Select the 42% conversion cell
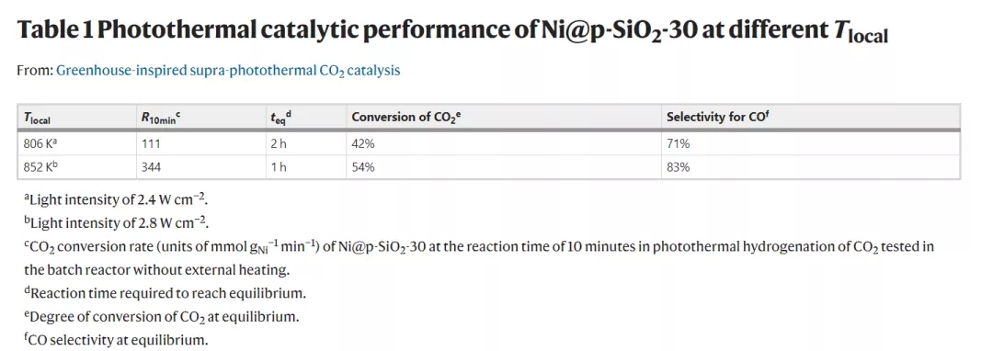Screen dimensions: 993x351 tap(502, 143)
